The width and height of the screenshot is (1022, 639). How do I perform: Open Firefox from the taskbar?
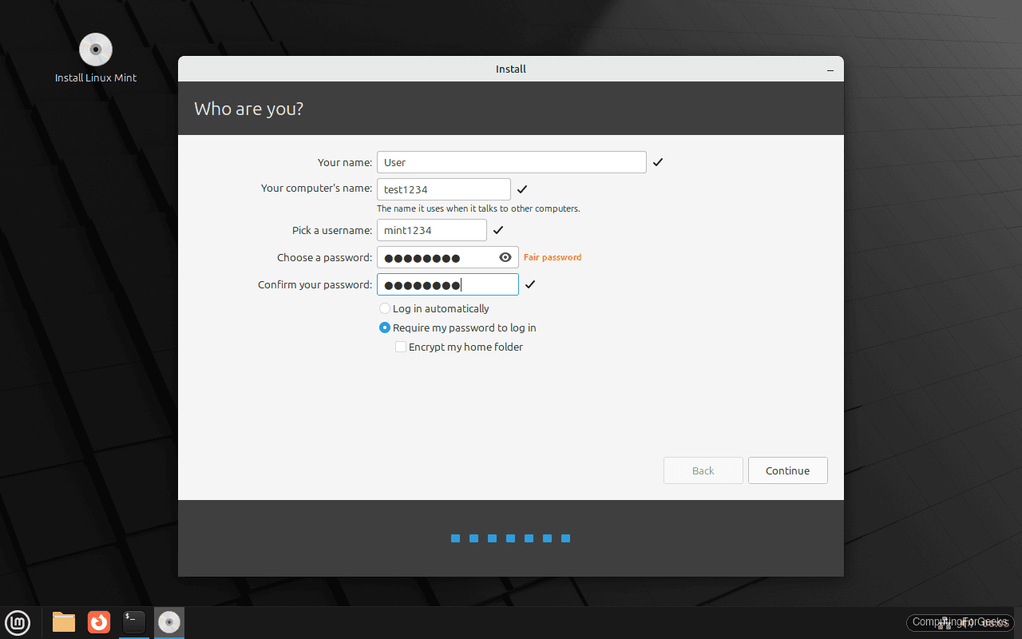[x=98, y=623]
